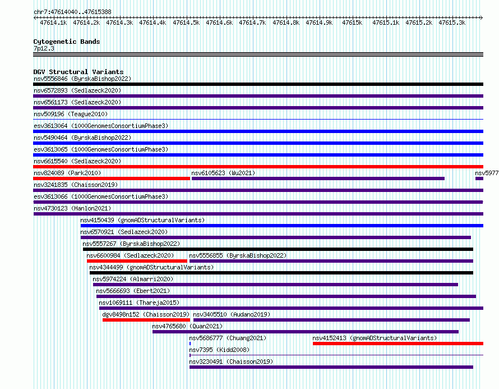Click the 47615k ruler tick label
The image size is (499, 389).
tap(352, 22)
